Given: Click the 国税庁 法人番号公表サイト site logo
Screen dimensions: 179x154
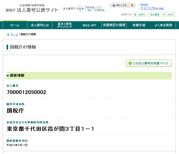Looking at the screenshot, I should pos(32,9).
